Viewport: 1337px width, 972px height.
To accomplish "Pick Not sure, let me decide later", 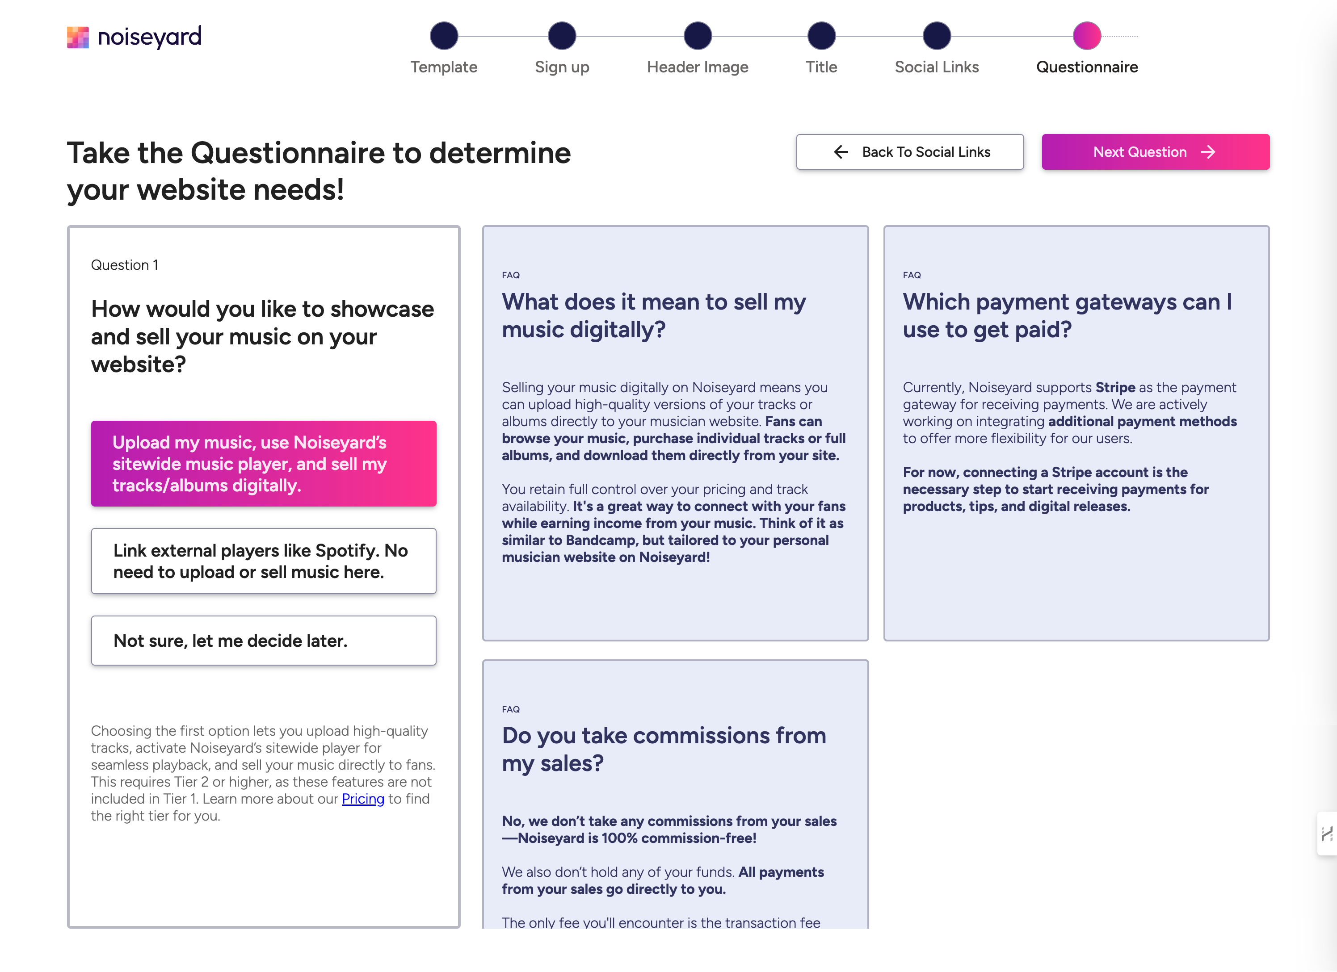I will pyautogui.click(x=264, y=641).
